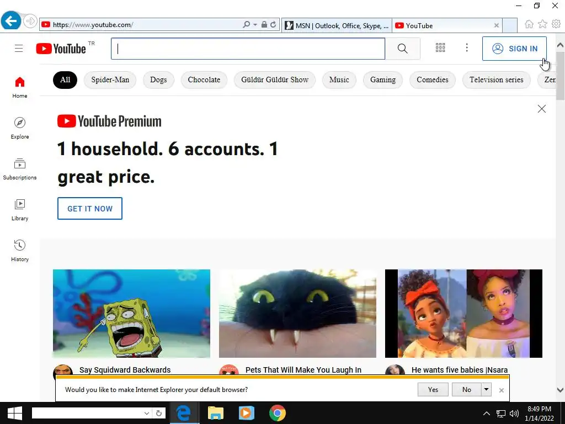Select the Chocolate filter chip
The height and width of the screenshot is (424, 565).
[204, 79]
